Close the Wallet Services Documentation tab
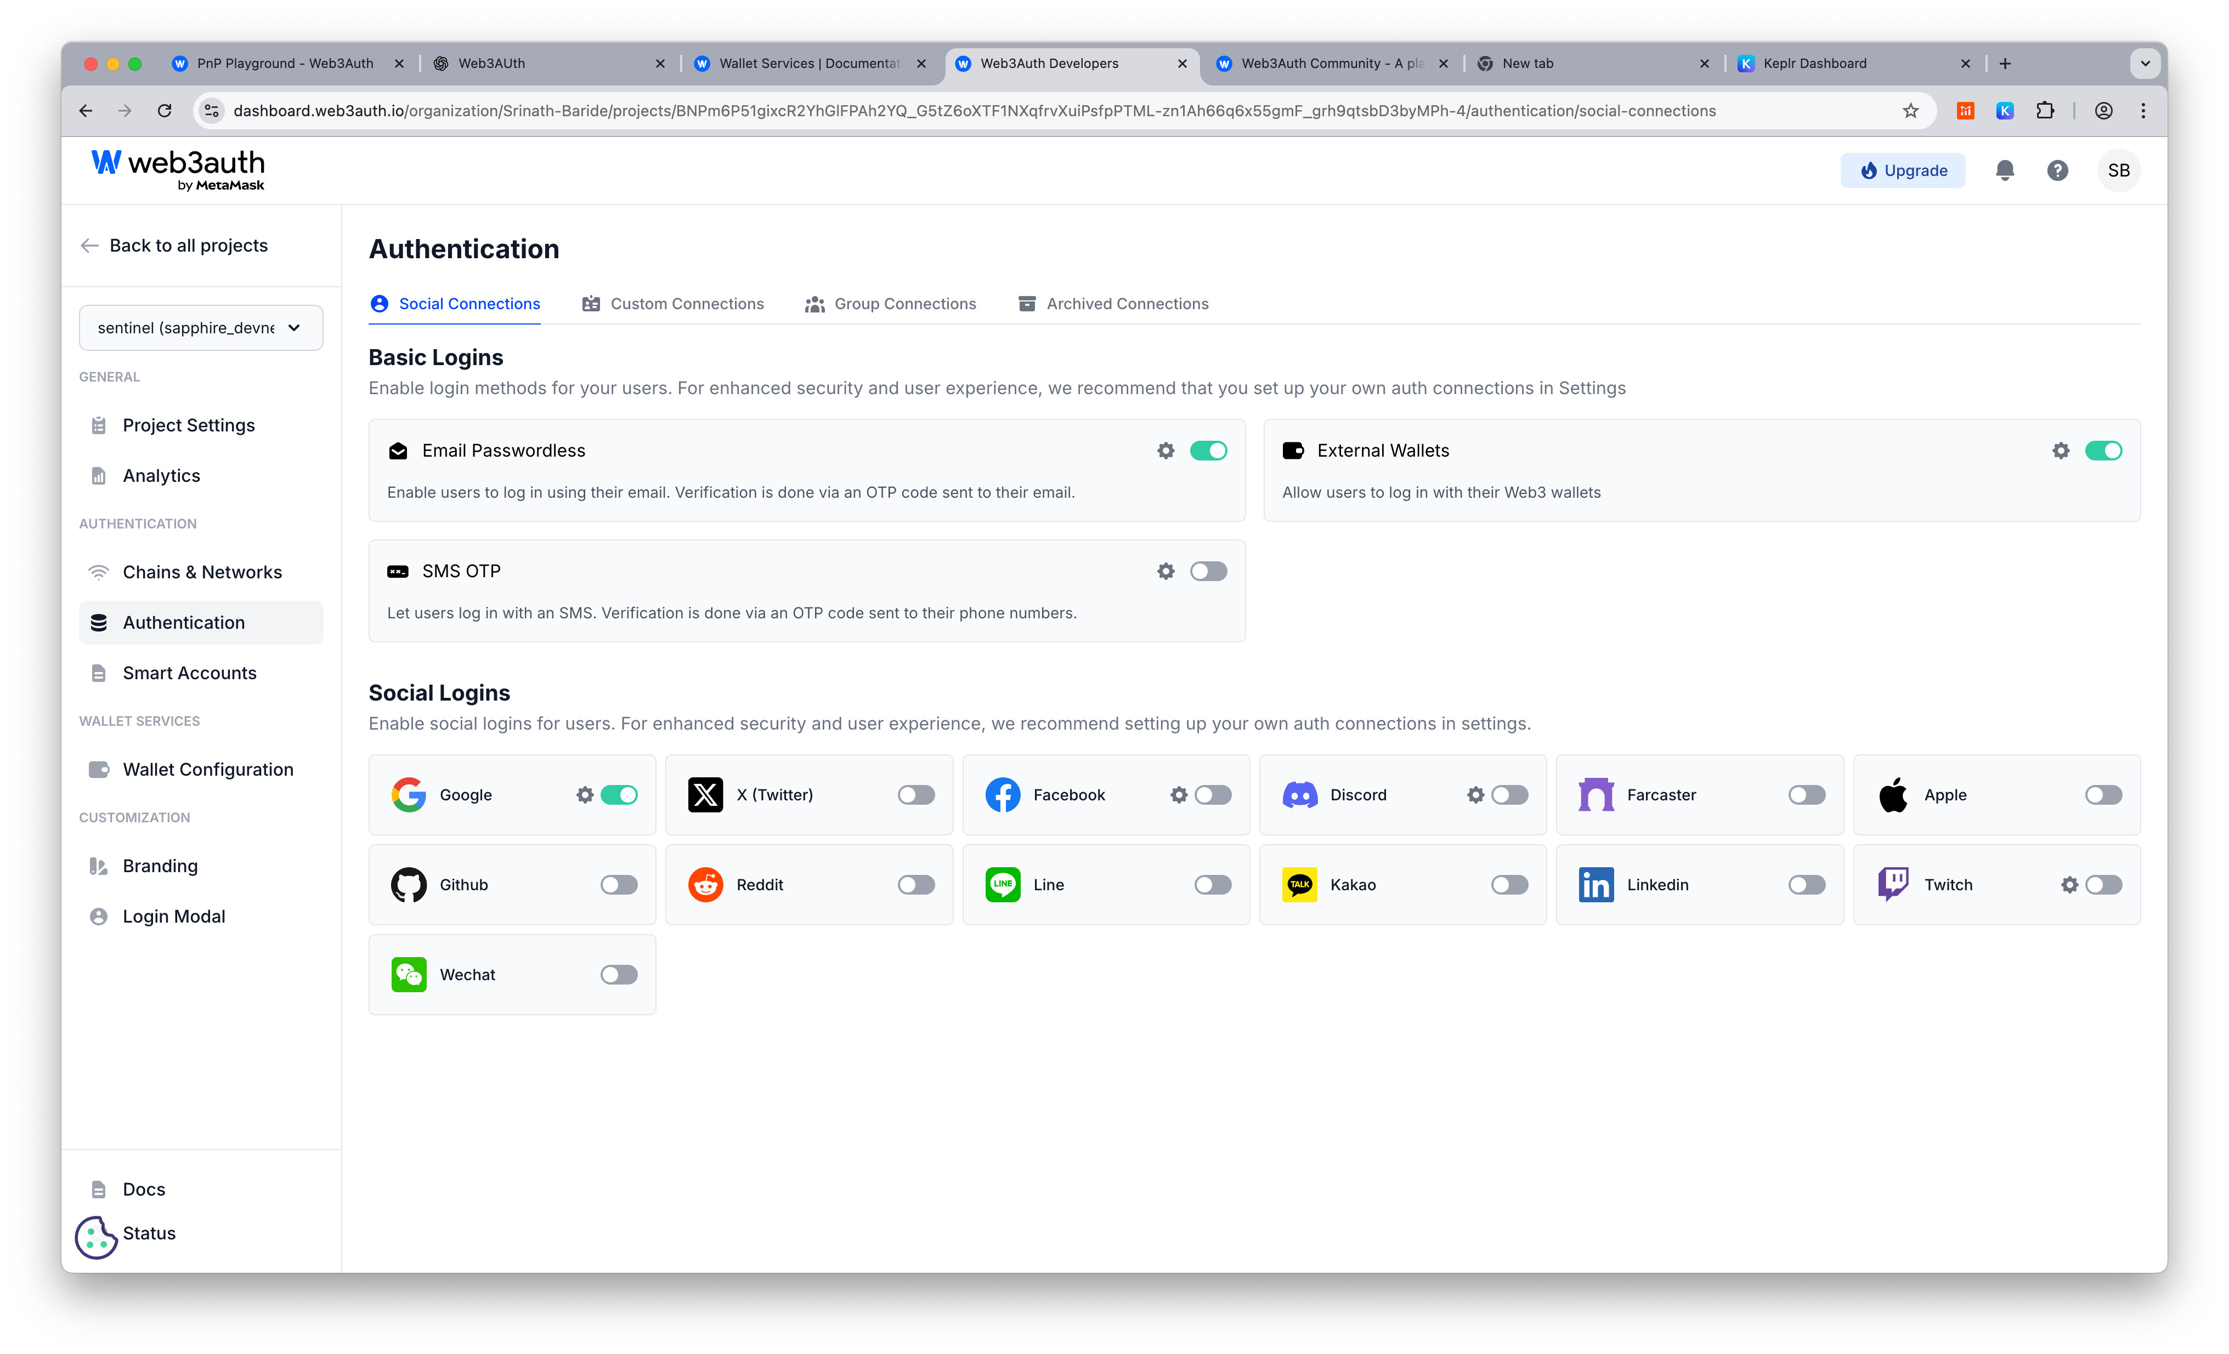The image size is (2229, 1354). [x=921, y=63]
